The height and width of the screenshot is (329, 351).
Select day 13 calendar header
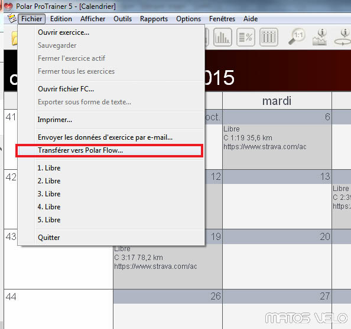[277, 177]
